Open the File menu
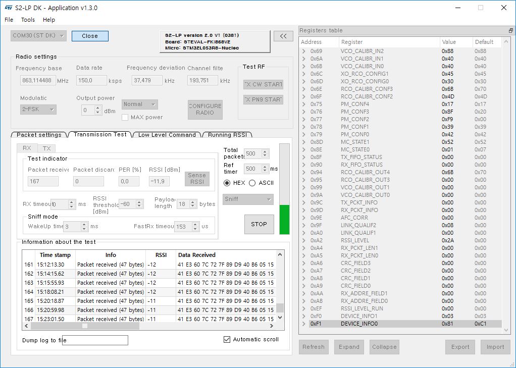Image resolution: width=516 pixels, height=368 pixels. click(9, 20)
